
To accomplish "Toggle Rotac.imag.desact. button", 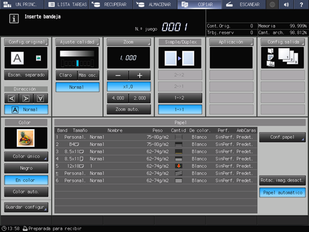I will click(282, 181).
